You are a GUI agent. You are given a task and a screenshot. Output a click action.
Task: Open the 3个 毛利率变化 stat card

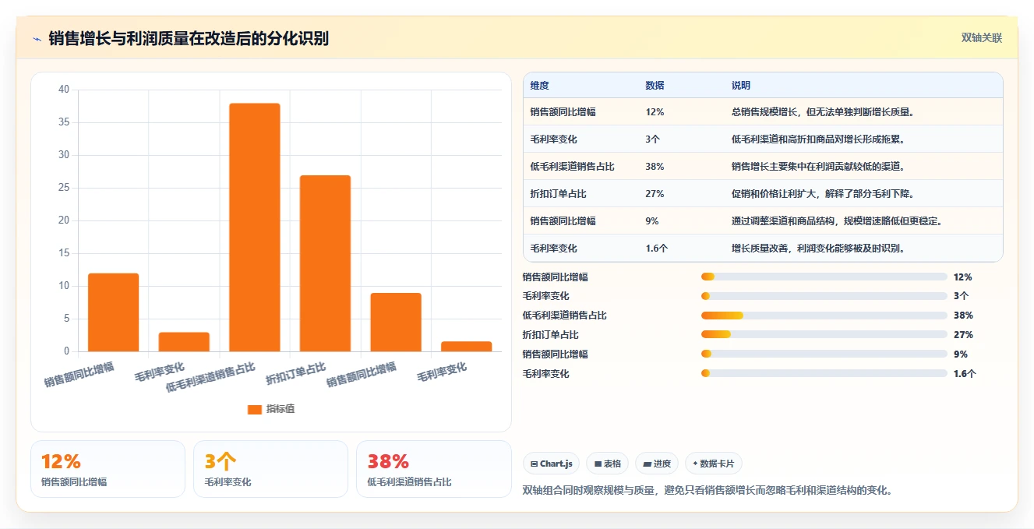pyautogui.click(x=270, y=469)
